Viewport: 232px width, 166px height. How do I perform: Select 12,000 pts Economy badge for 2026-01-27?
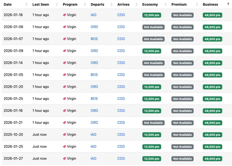click(x=152, y=159)
